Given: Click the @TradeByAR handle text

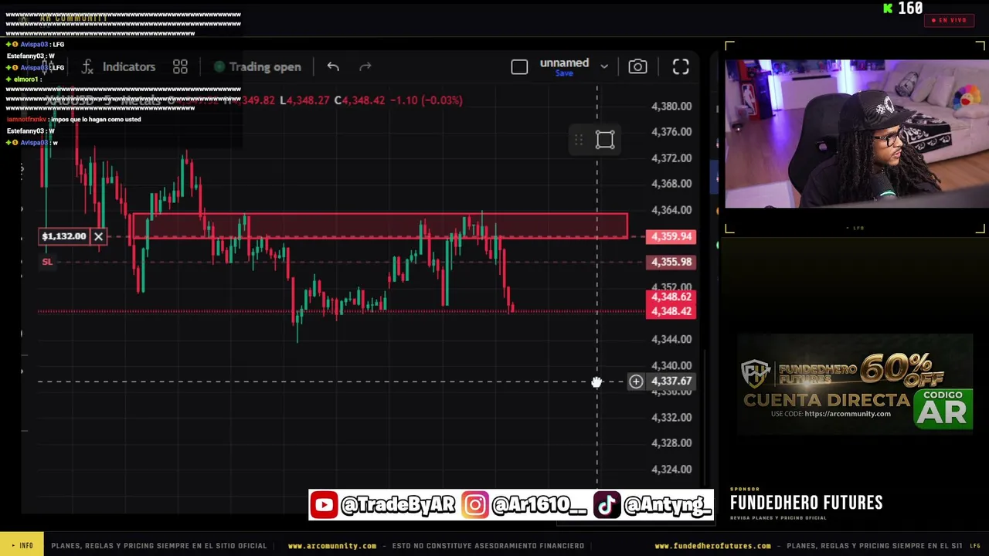Looking at the screenshot, I should tap(398, 505).
